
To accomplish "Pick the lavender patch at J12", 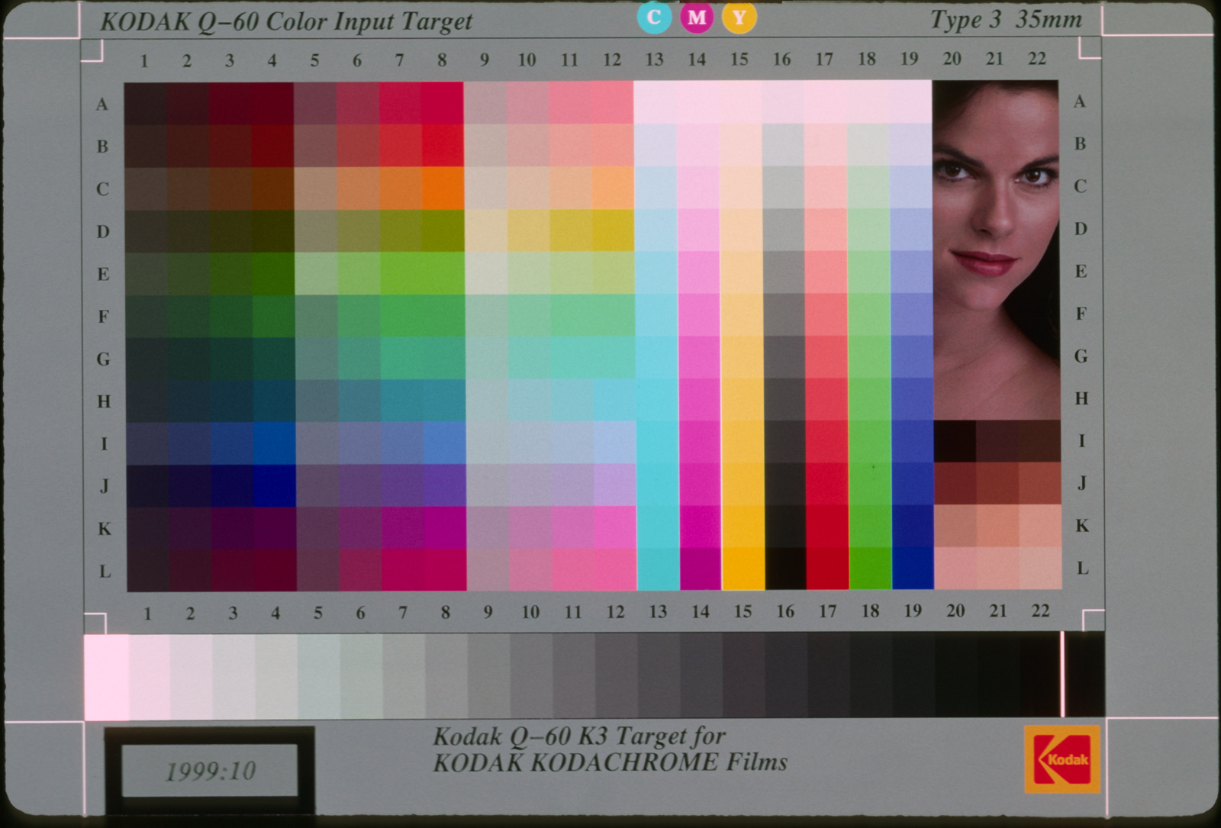I will 615,485.
